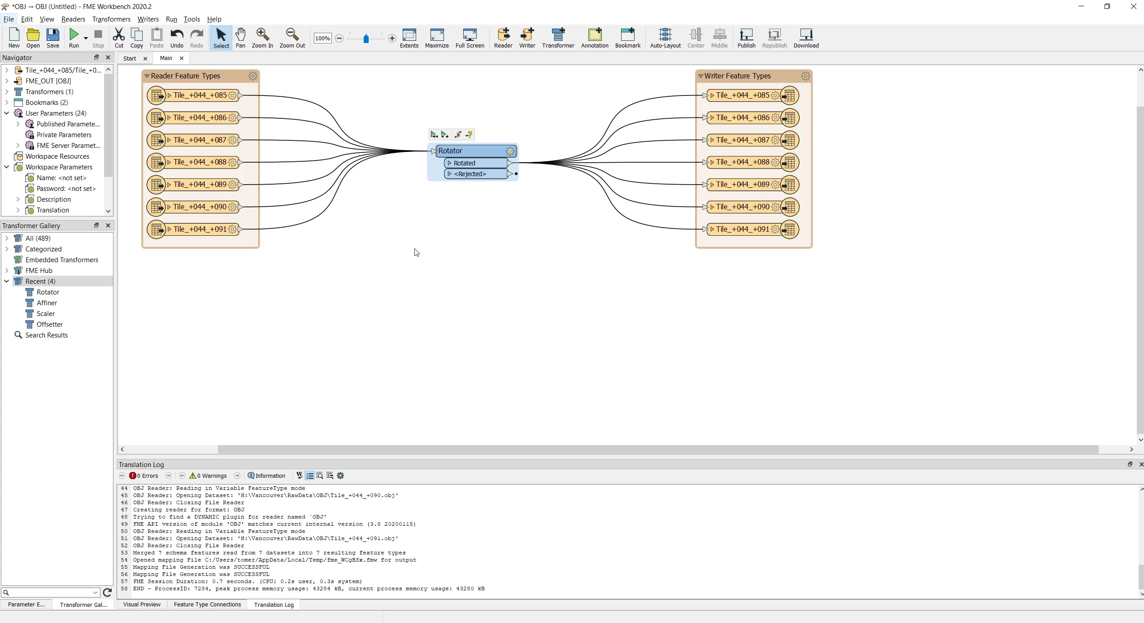1144x623 pixels.
Task: Toggle Warnings filter in Translation Log
Action: click(x=208, y=476)
